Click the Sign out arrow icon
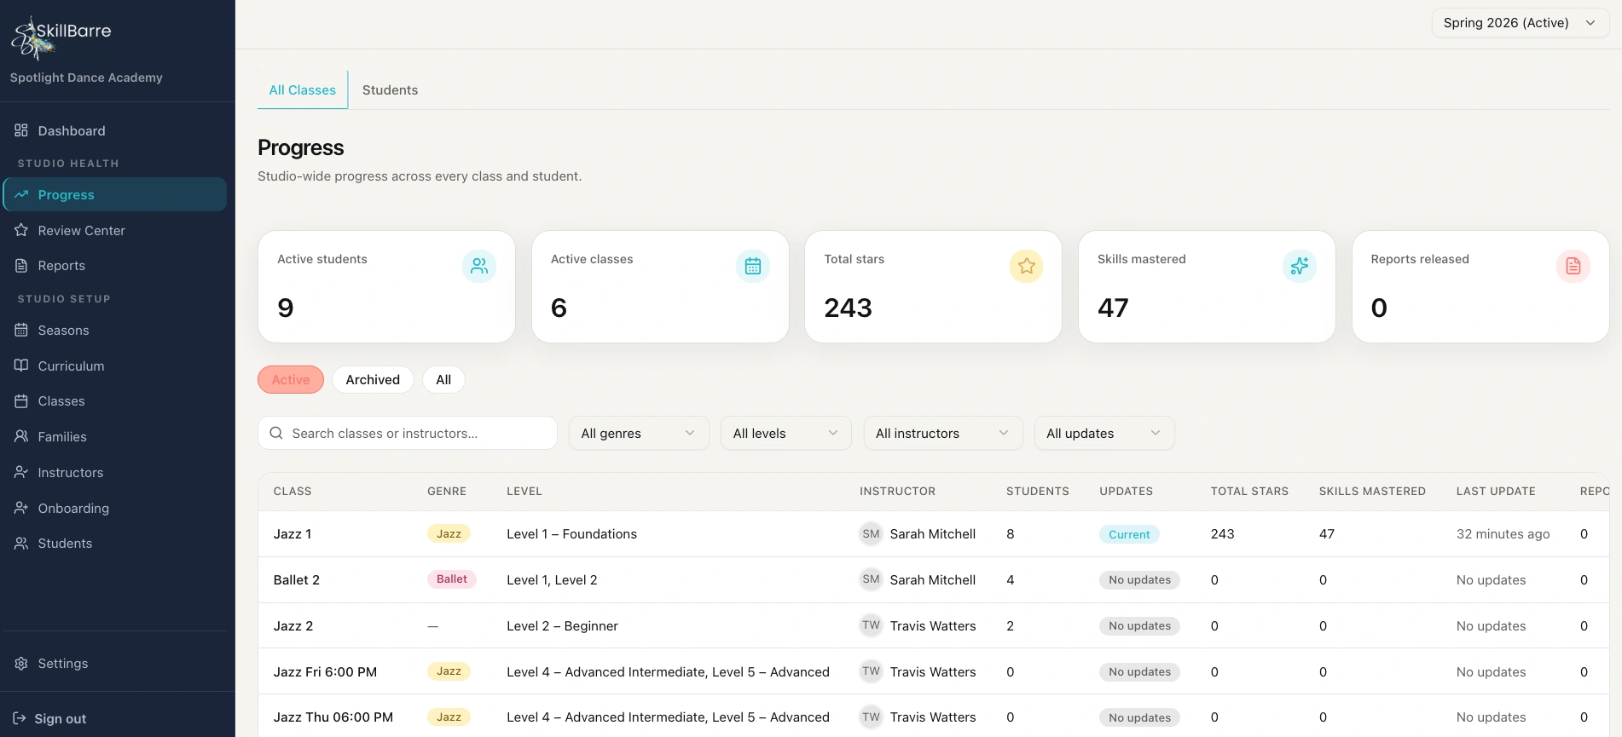The image size is (1622, 737). (20, 718)
